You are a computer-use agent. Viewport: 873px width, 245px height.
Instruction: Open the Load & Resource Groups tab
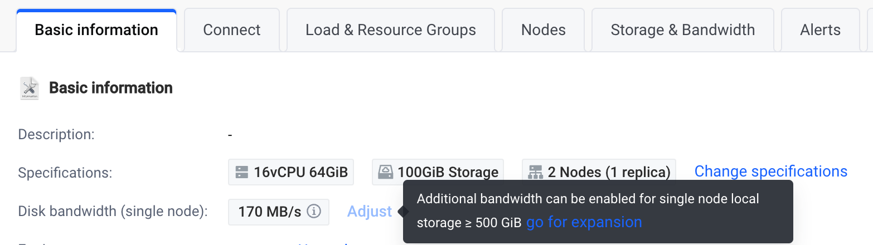(391, 30)
